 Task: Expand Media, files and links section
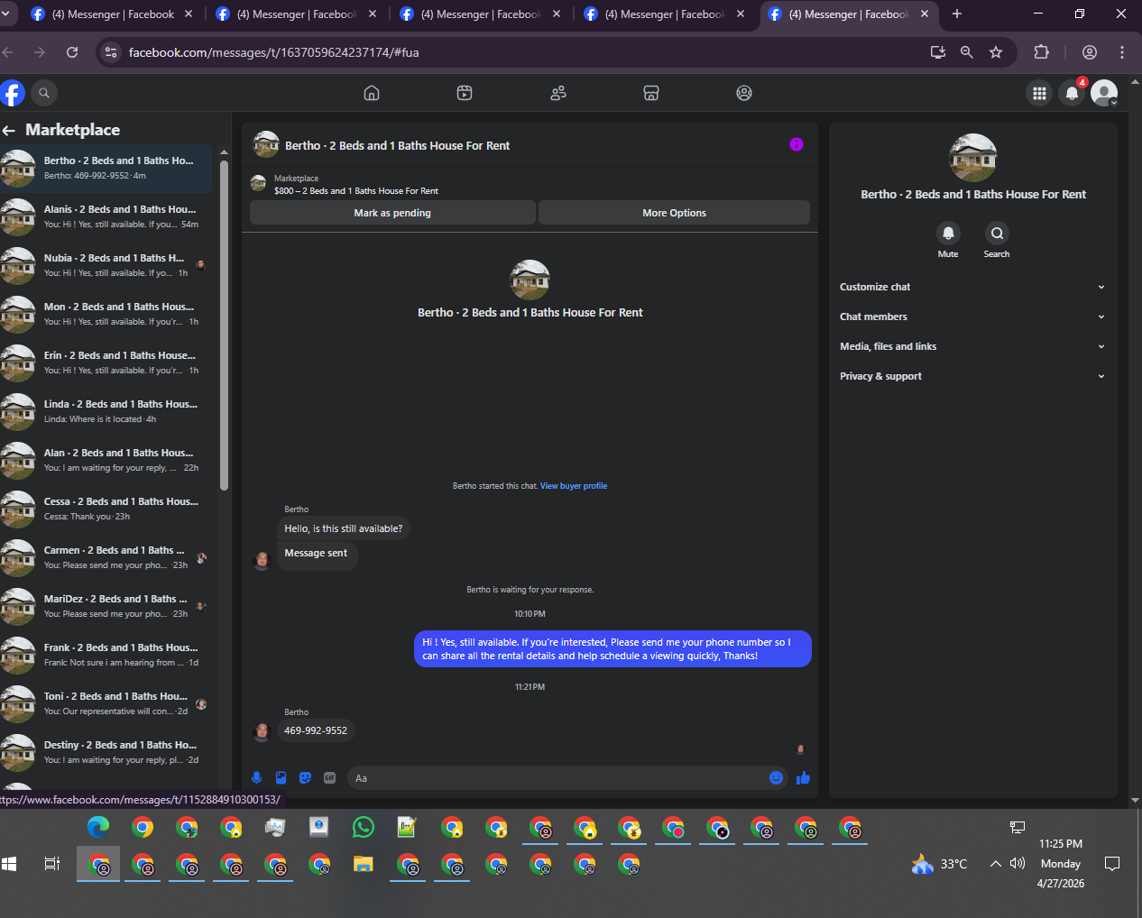coord(972,346)
